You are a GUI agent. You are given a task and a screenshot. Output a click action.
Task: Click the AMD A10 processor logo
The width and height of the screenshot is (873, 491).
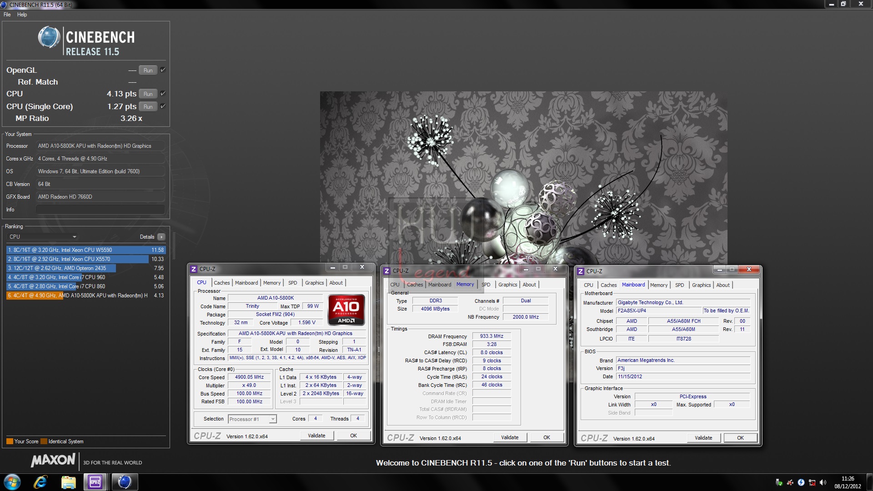point(346,310)
